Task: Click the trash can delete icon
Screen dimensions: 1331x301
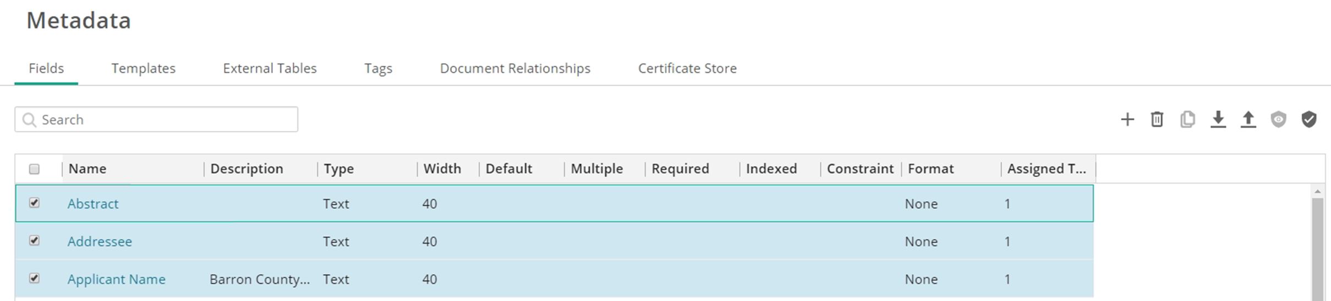Action: coord(1157,119)
